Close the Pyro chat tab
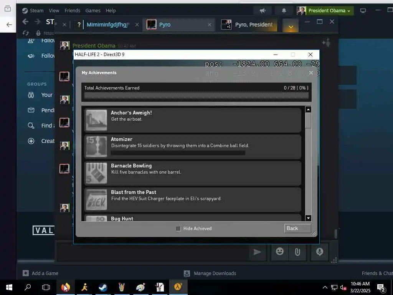Viewport: 393px width, 295px height. (210, 25)
